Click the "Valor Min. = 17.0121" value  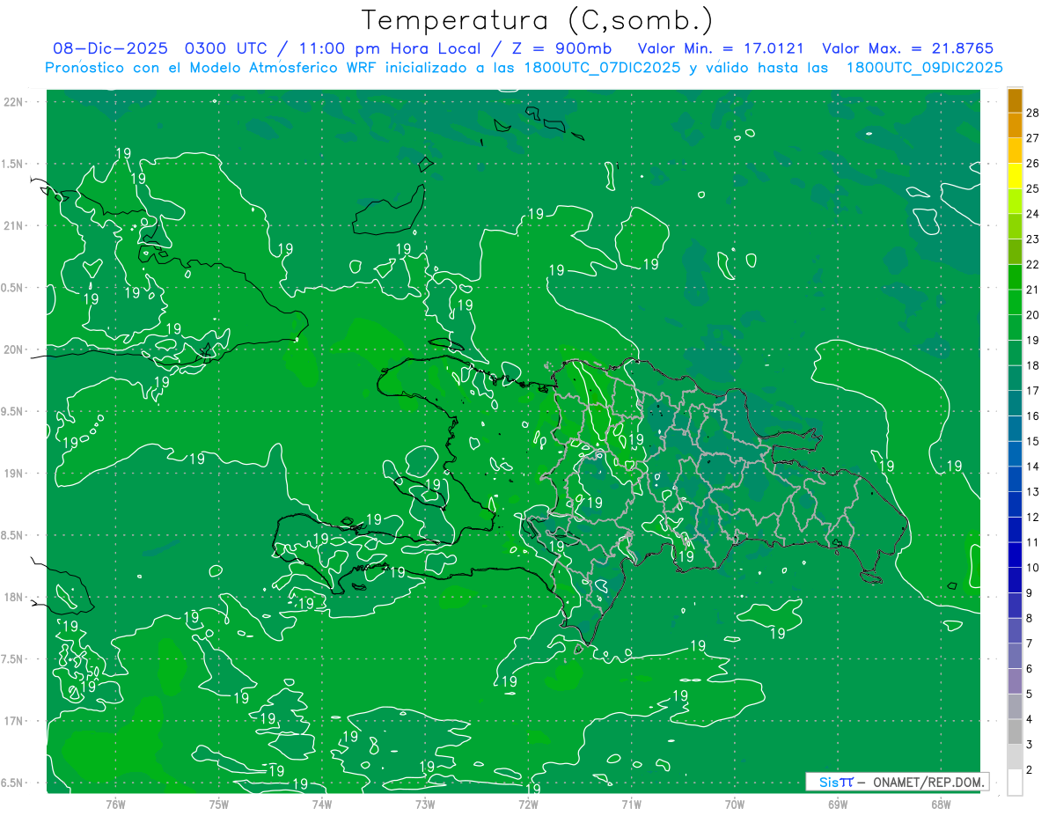pos(720,48)
